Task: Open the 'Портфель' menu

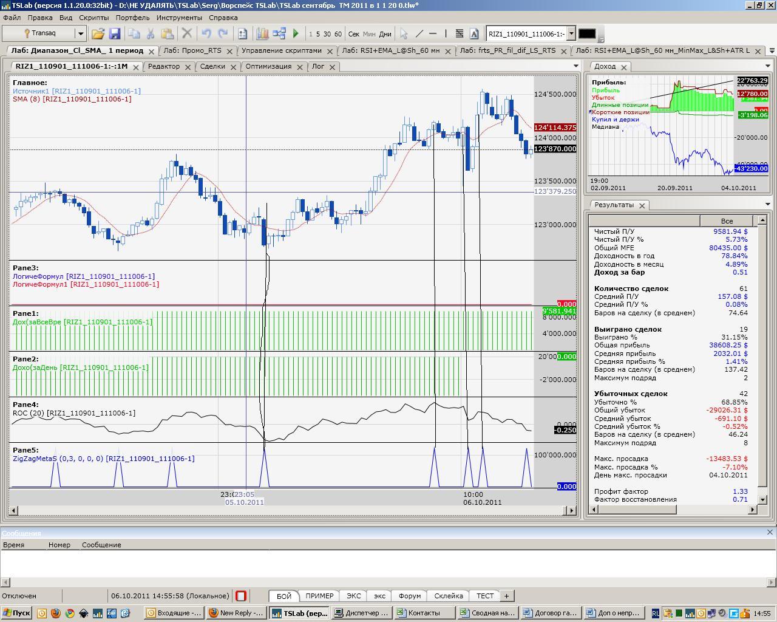Action: tap(132, 18)
